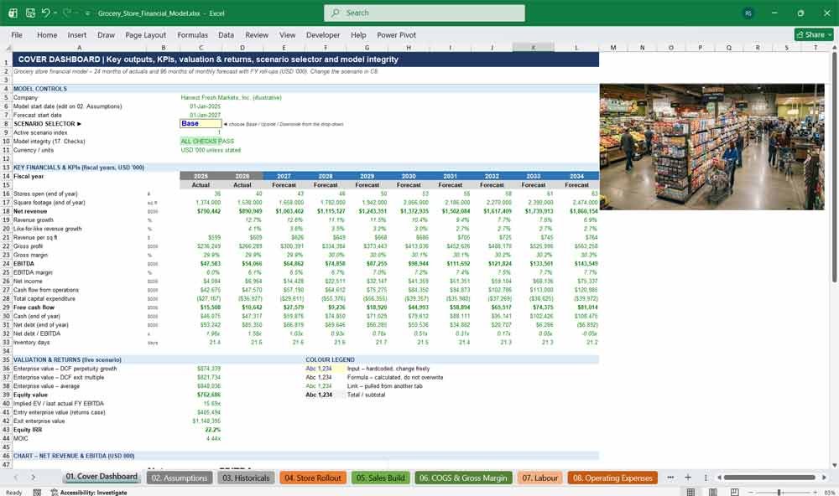
Task: Click the vertical scrollbar up arrow
Action: click(834, 48)
